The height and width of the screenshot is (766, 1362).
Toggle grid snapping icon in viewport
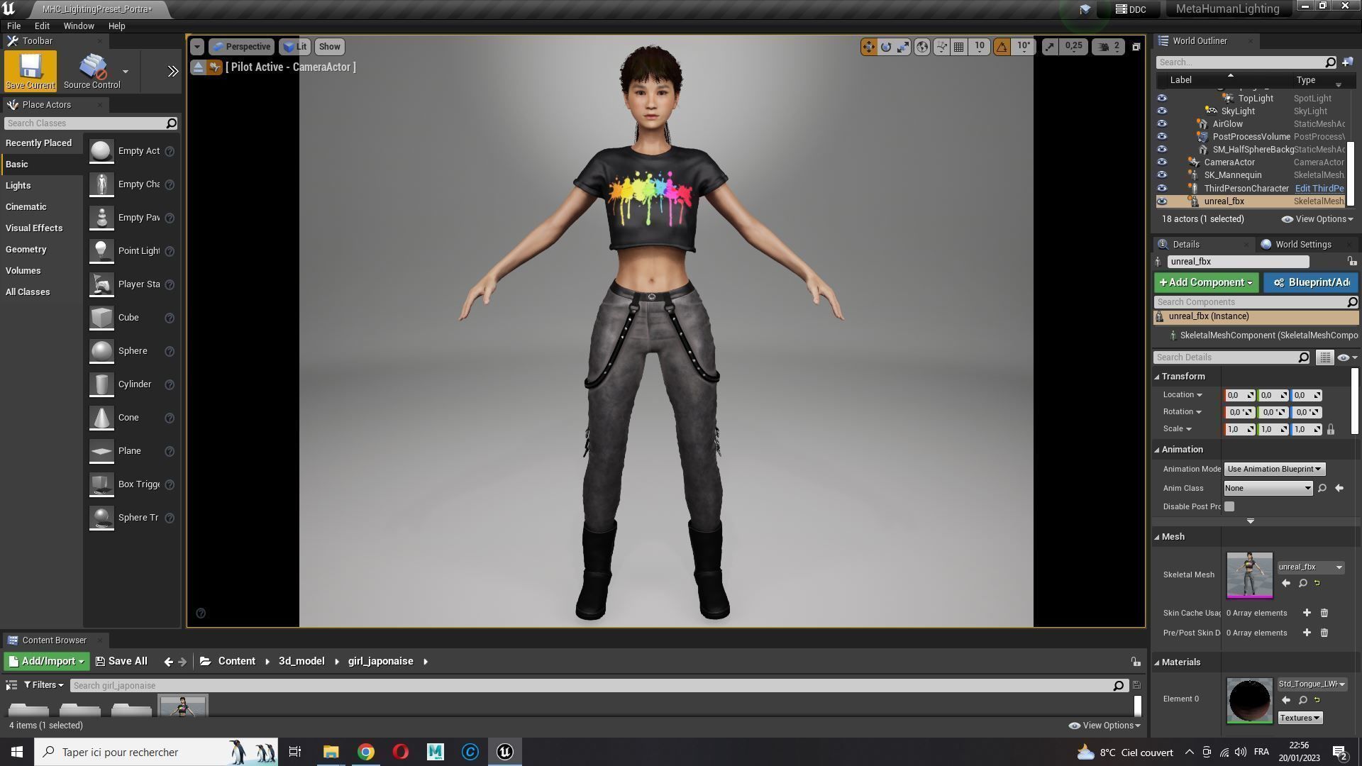point(958,47)
